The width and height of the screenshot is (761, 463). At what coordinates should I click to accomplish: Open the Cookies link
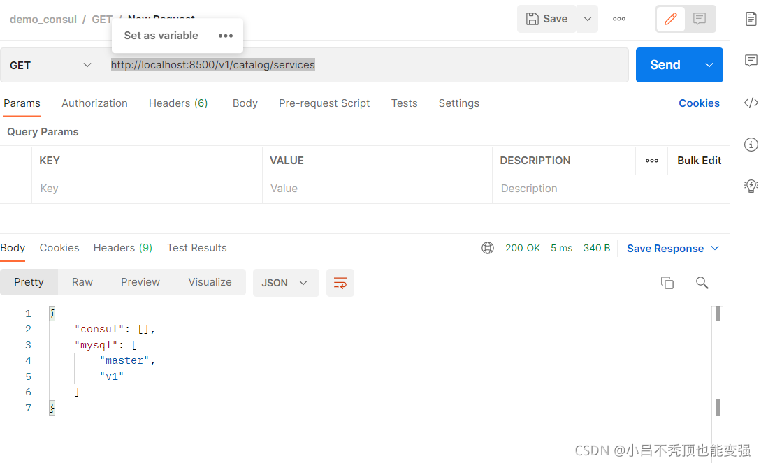click(x=699, y=103)
